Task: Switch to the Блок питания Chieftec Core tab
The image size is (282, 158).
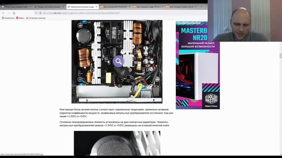Action: coord(182,7)
